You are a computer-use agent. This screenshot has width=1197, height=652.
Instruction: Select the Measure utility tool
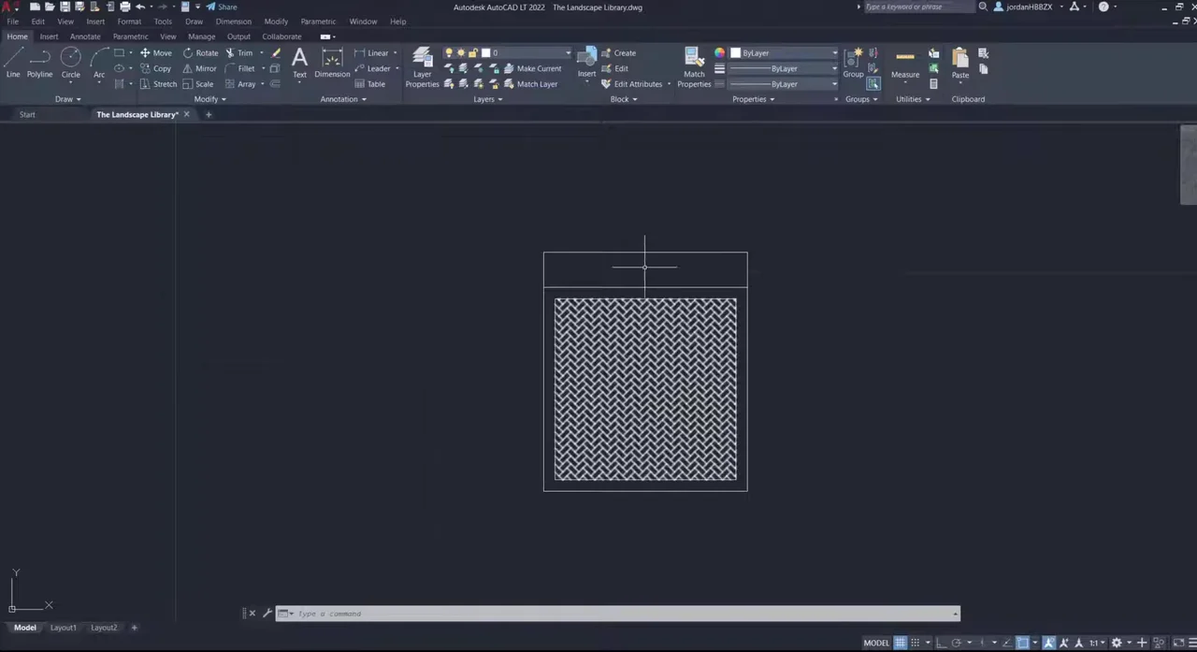click(904, 62)
